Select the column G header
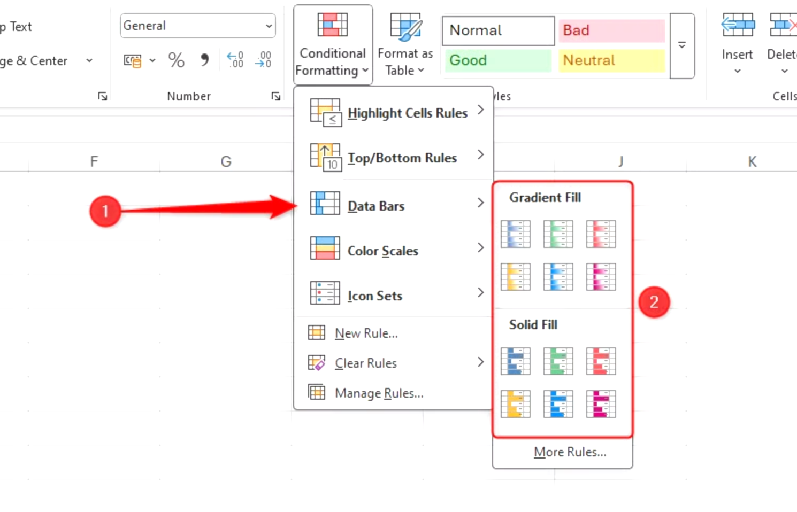This screenshot has height=512, width=797. pyautogui.click(x=226, y=161)
